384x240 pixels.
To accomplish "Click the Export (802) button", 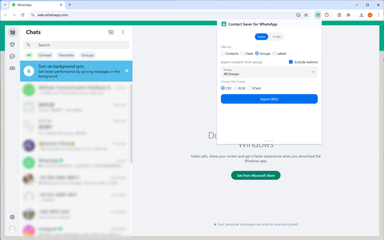I will pos(269,99).
